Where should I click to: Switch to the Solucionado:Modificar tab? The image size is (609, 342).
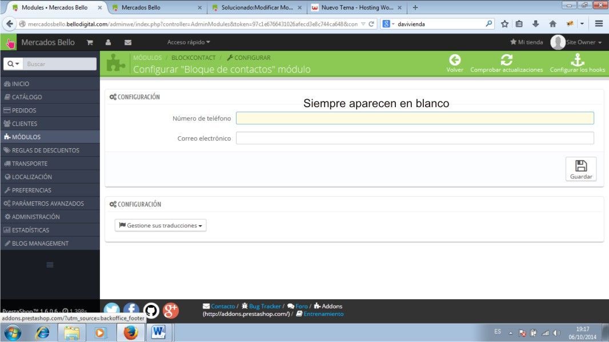pos(257,7)
